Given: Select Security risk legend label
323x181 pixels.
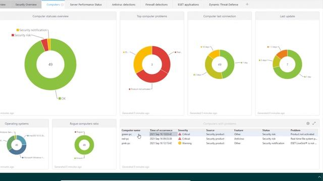Looking at the screenshot, I should 21,35.
